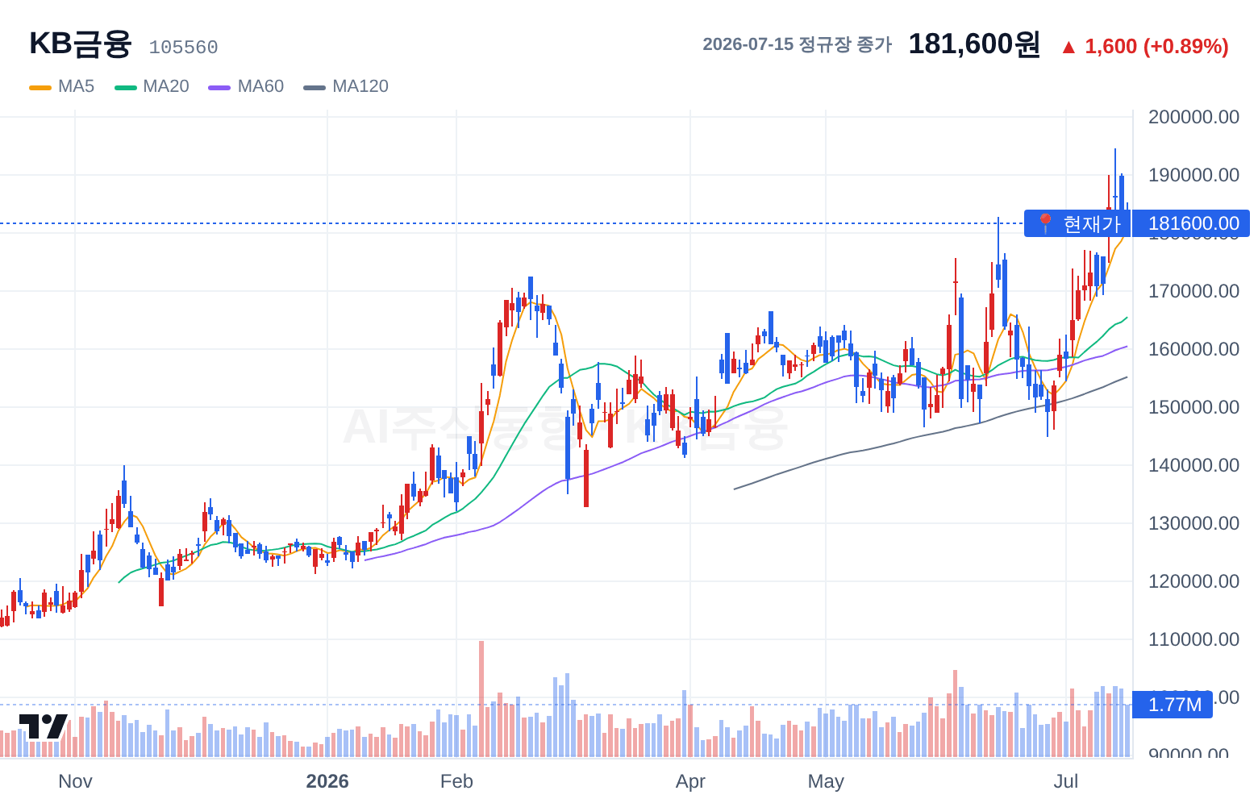Select the 2026 marker on time axis
Screen dimensions: 1258x803
click(x=327, y=781)
